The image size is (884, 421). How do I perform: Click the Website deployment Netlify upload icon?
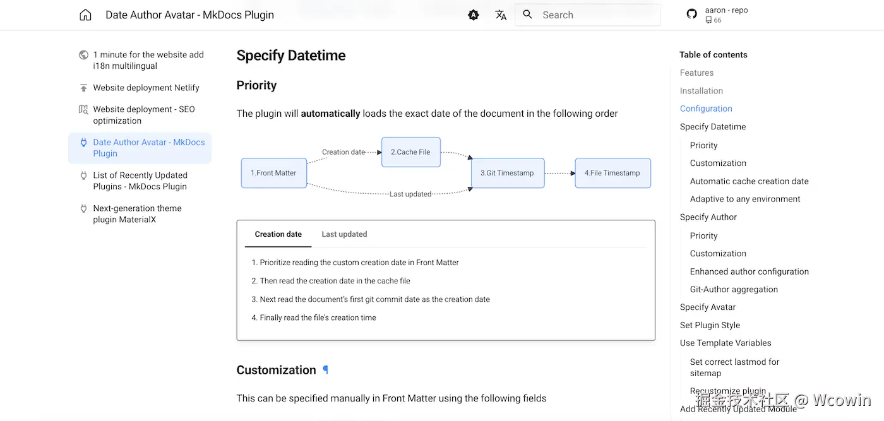coord(83,88)
